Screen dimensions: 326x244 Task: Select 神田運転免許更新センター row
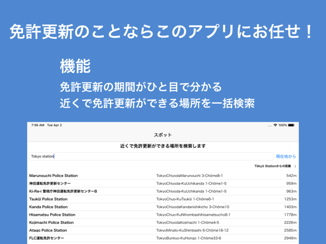tap(163, 184)
